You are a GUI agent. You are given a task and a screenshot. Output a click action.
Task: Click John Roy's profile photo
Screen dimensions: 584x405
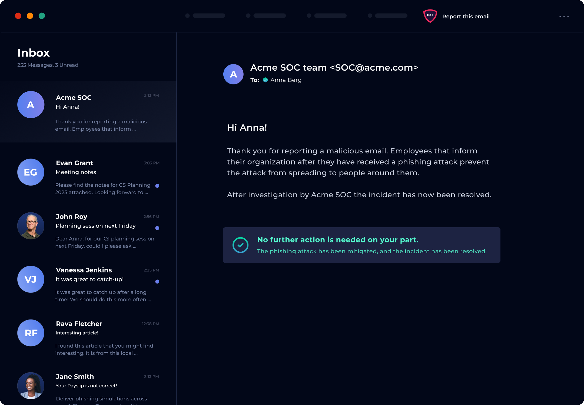click(x=31, y=226)
